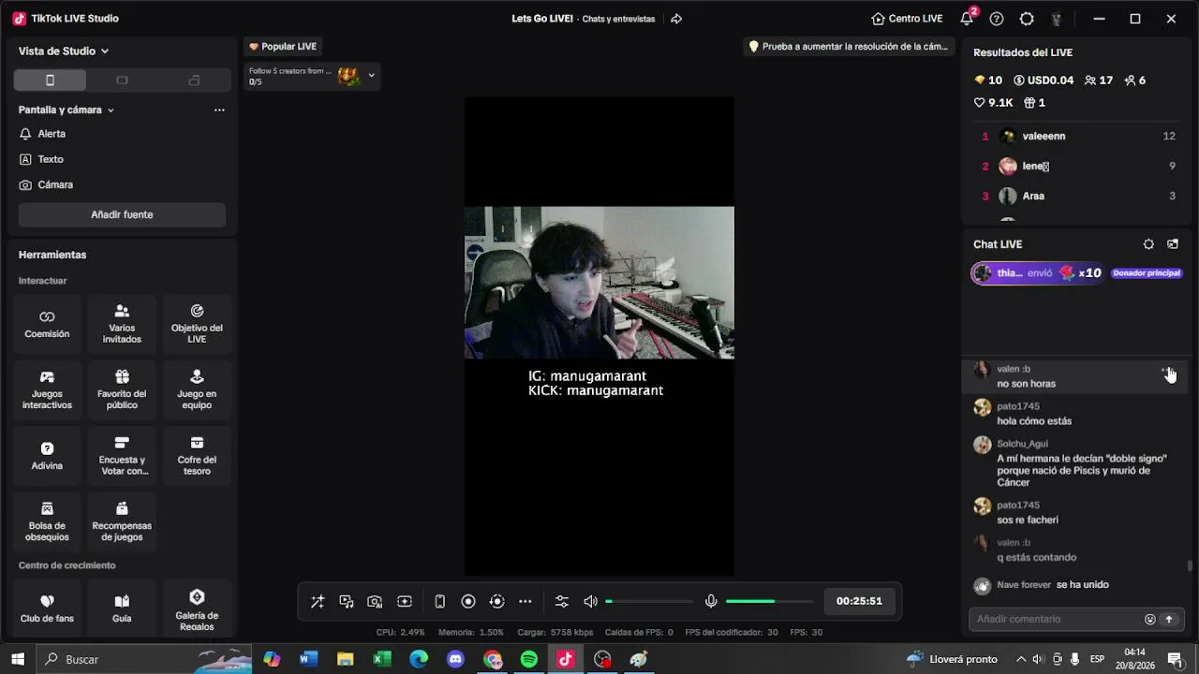This screenshot has width=1199, height=674.
Task: Open the Coemisión tool
Action: [x=47, y=324]
